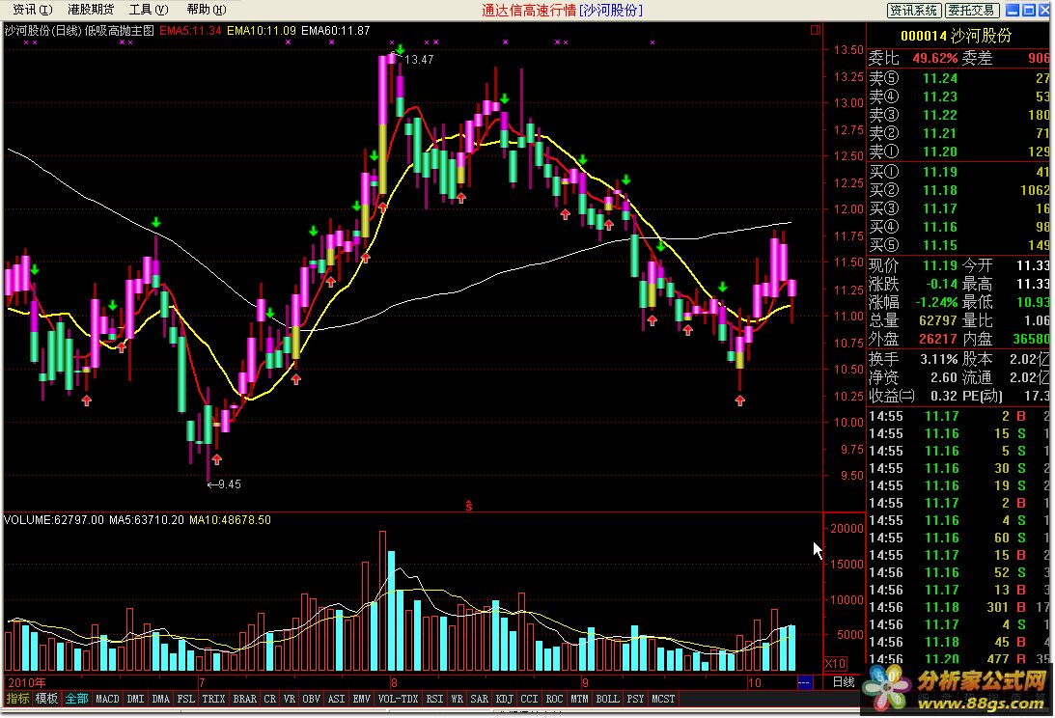This screenshot has width=1055, height=718.
Task: Click the small red square icon at chart top-right
Action: click(816, 30)
